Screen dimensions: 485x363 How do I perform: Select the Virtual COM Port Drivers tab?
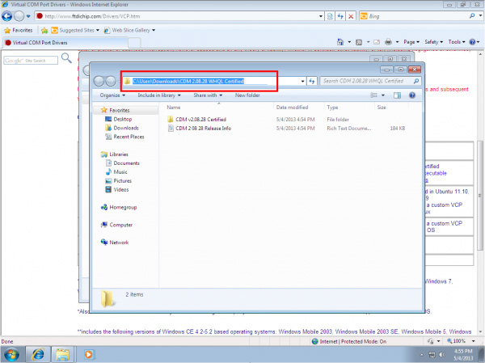click(65, 43)
